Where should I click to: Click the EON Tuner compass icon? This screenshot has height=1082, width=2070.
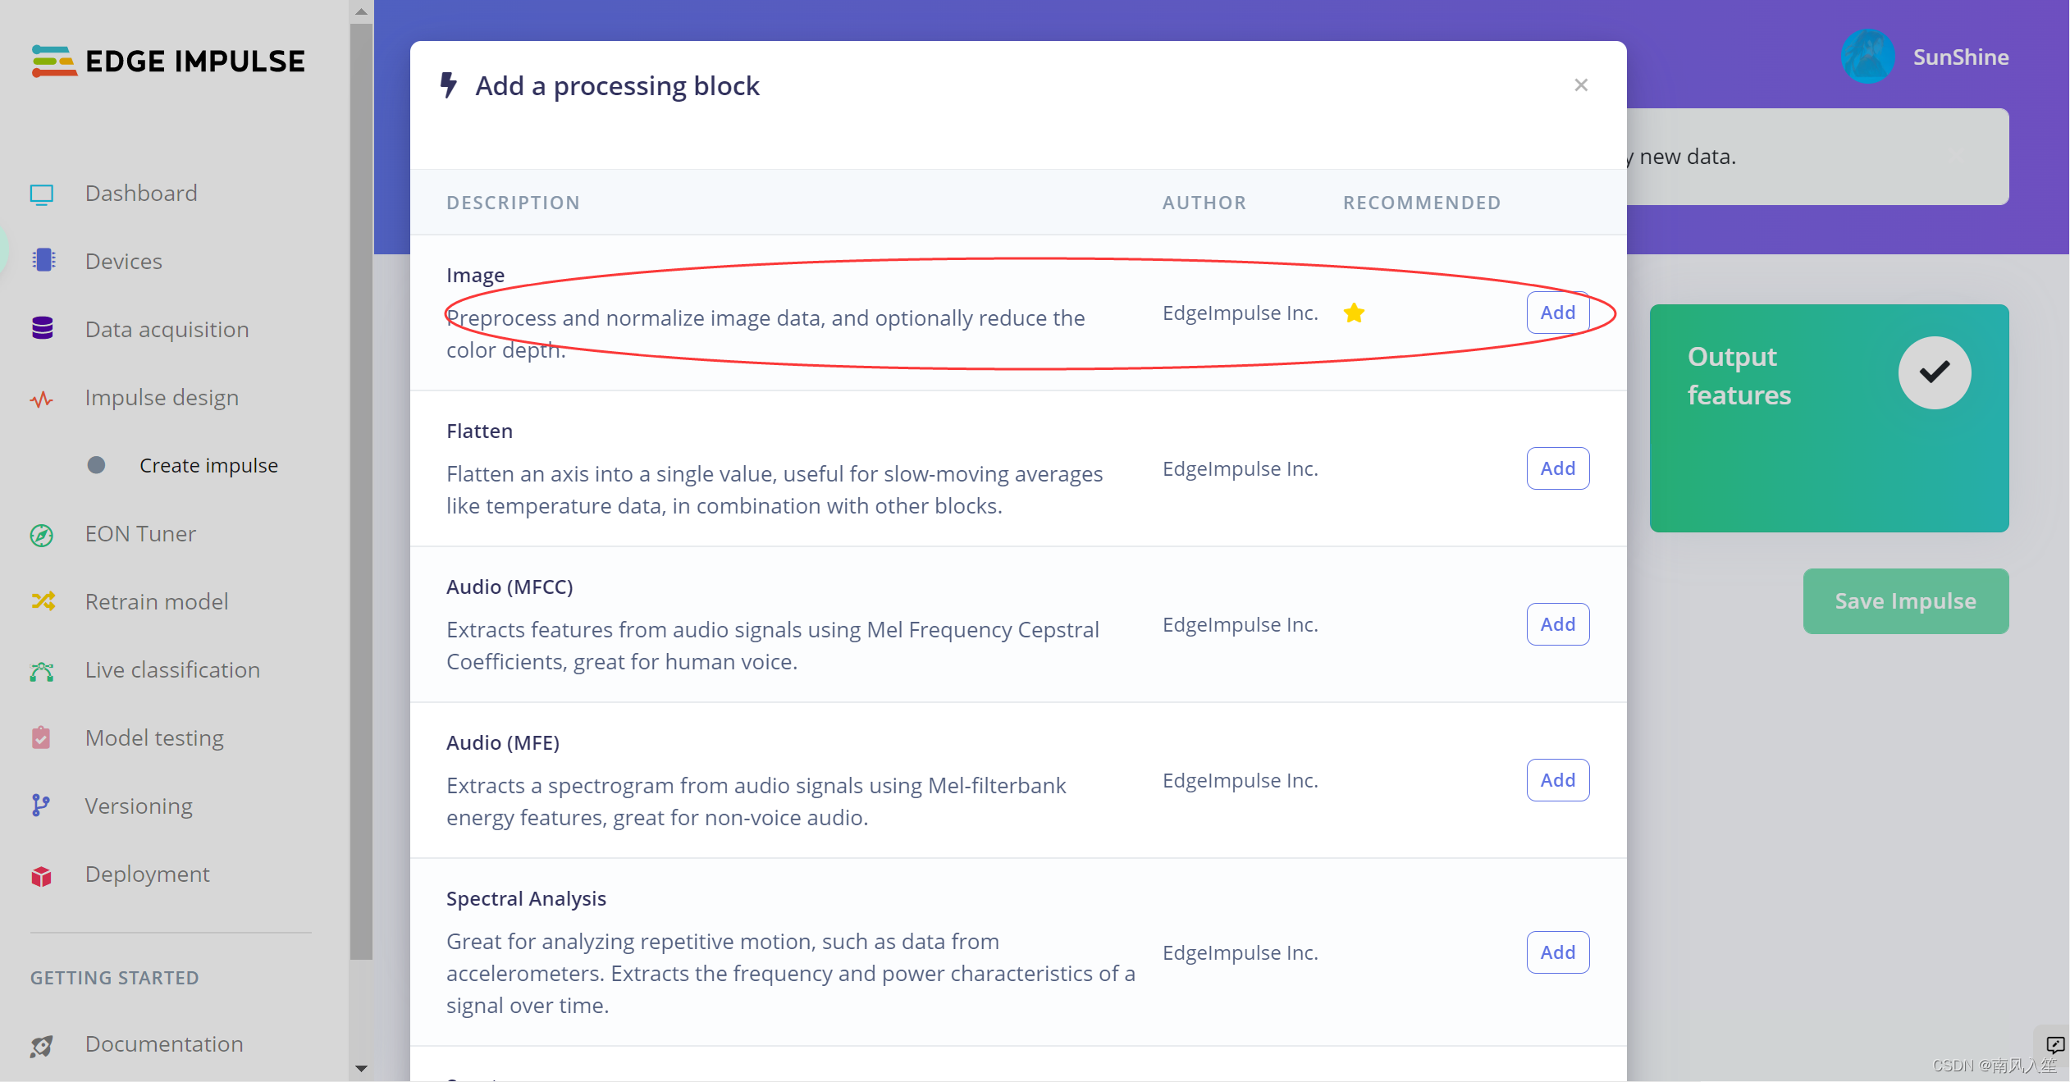[42, 534]
